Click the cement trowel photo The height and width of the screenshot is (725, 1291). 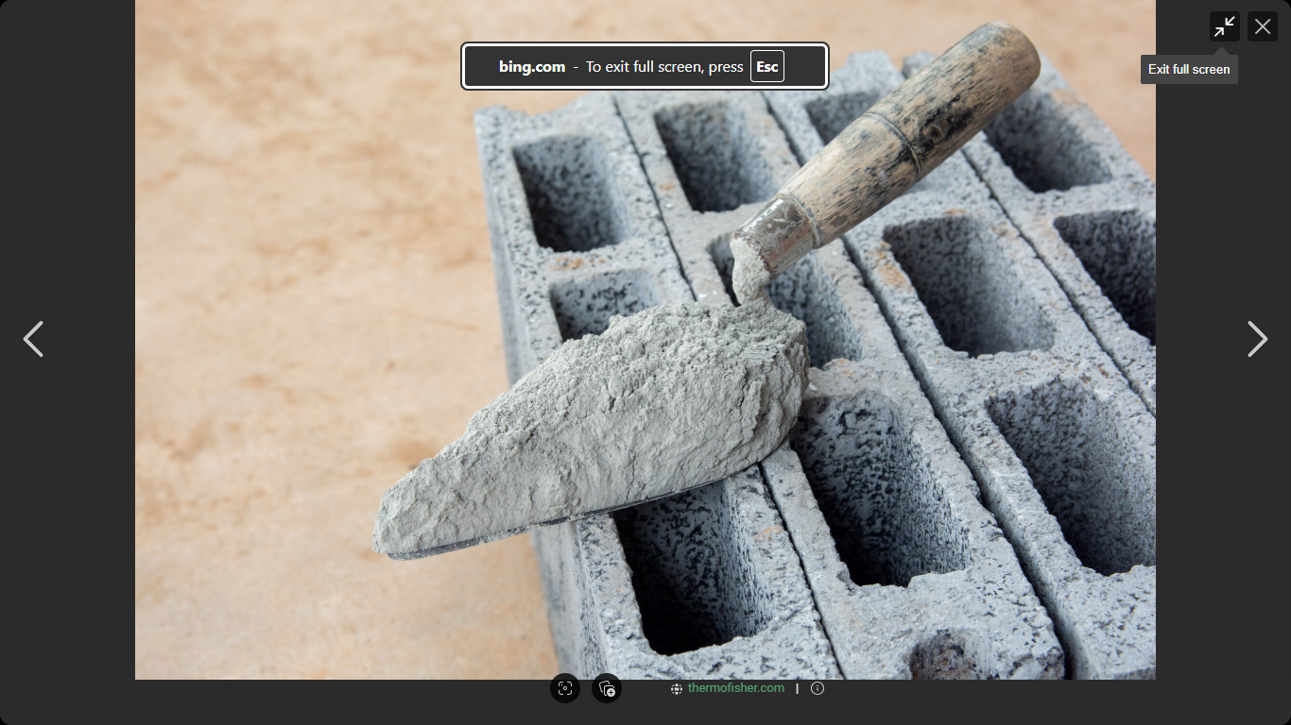645,340
